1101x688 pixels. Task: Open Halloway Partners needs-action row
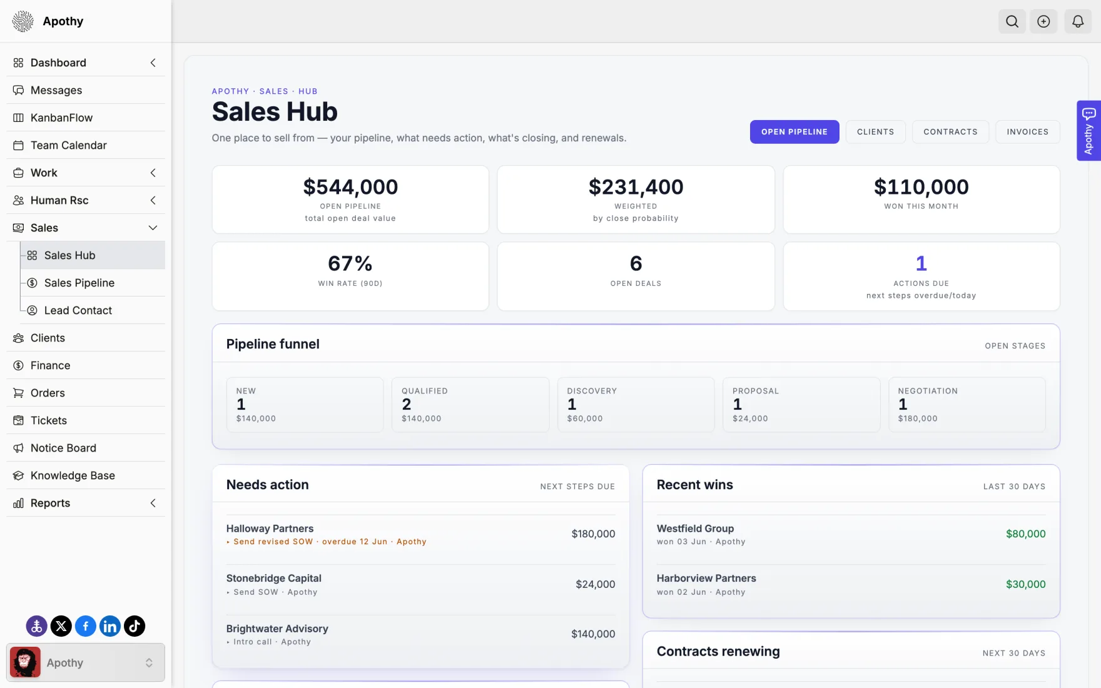tap(420, 534)
